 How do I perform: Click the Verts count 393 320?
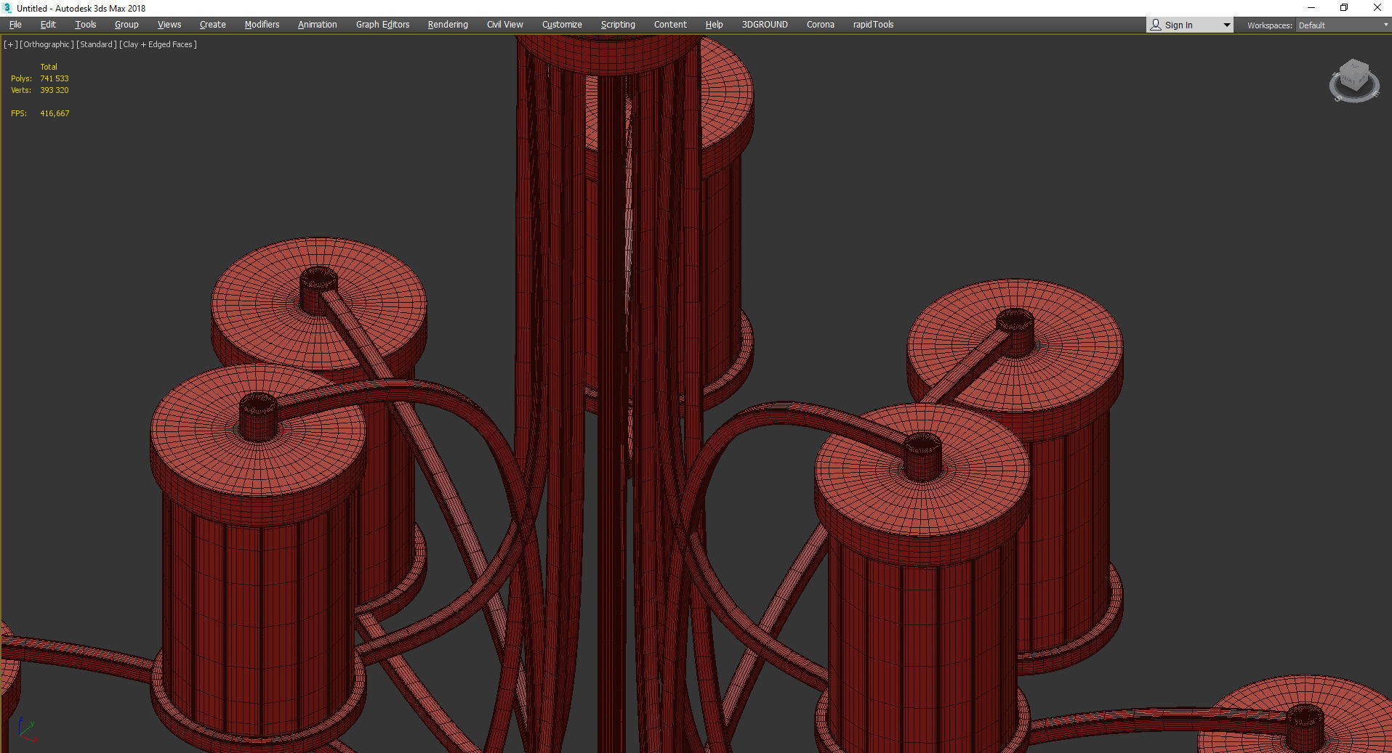pos(55,90)
